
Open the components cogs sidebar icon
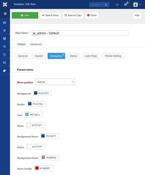coord(5,63)
